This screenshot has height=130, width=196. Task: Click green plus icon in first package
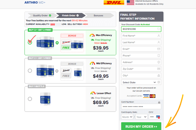click(57, 43)
